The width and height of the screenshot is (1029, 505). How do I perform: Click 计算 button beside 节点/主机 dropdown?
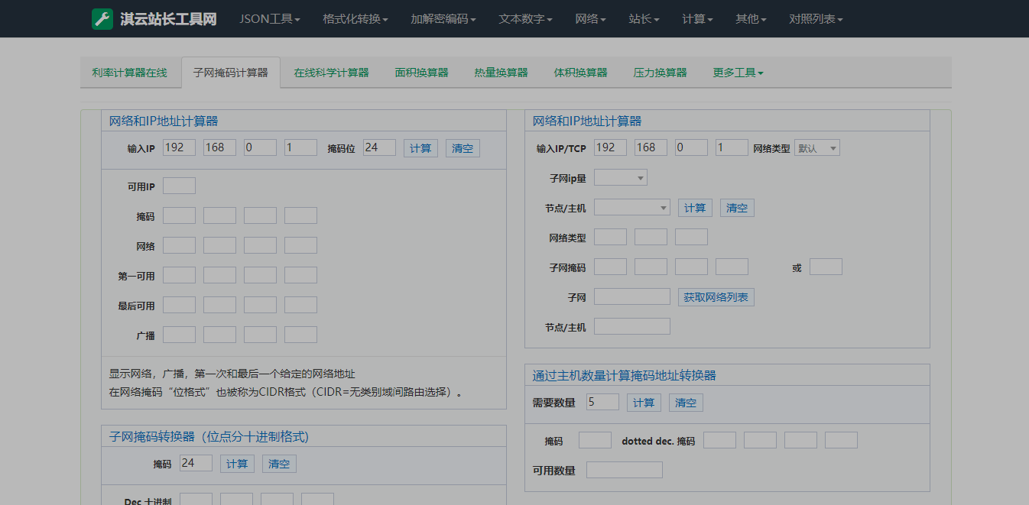coord(695,208)
